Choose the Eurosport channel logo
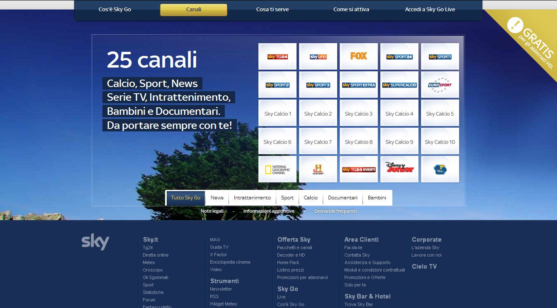This screenshot has width=557, height=308. coord(440,85)
